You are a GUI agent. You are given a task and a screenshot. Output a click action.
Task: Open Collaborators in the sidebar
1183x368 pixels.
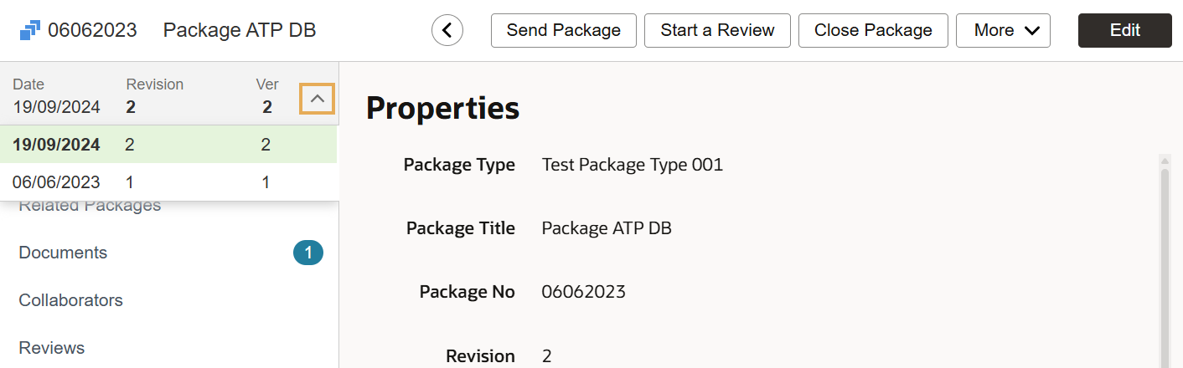tap(71, 300)
